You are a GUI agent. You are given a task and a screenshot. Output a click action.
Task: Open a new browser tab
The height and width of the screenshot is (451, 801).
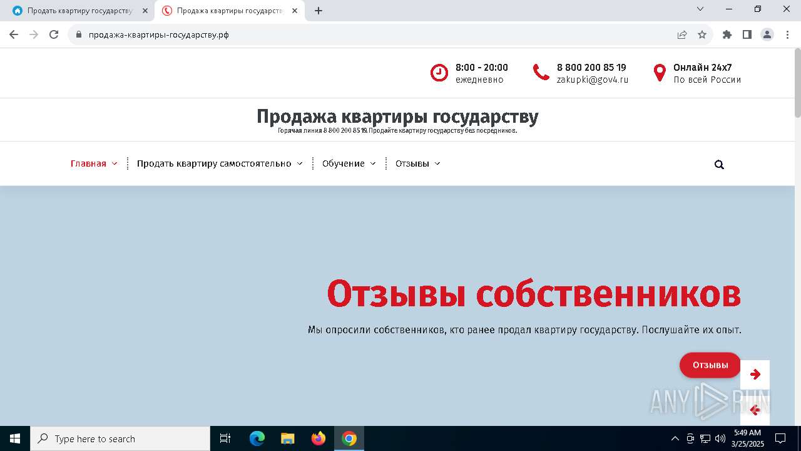(x=319, y=11)
